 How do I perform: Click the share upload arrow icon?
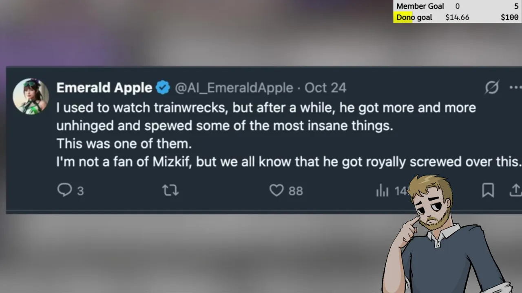[515, 190]
